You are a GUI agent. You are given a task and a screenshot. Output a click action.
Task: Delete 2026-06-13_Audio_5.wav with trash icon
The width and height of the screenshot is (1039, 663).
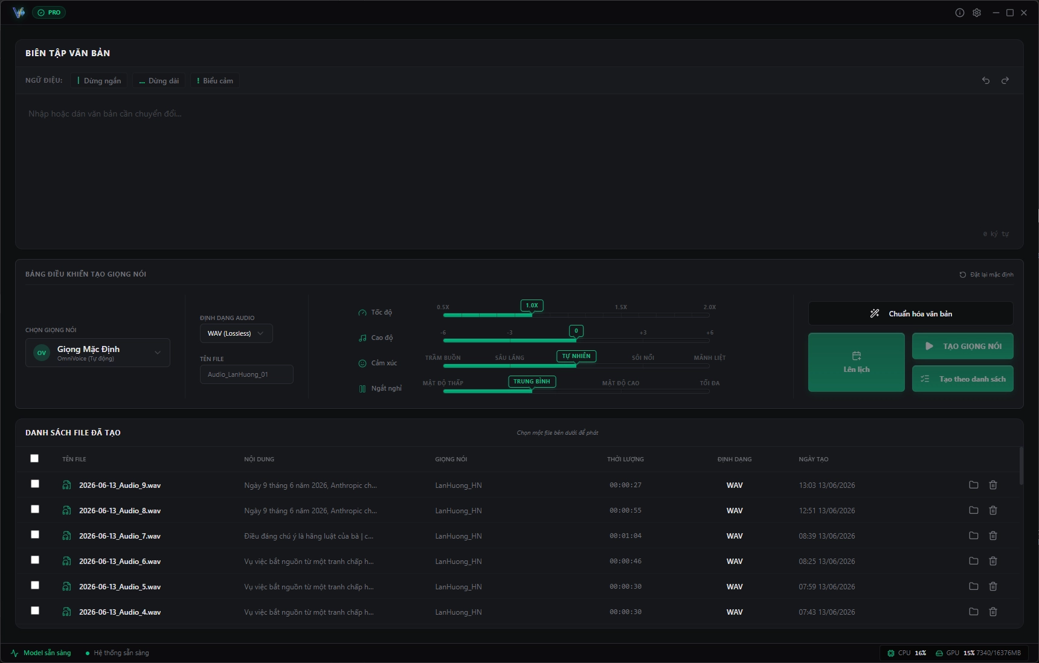coord(993,586)
